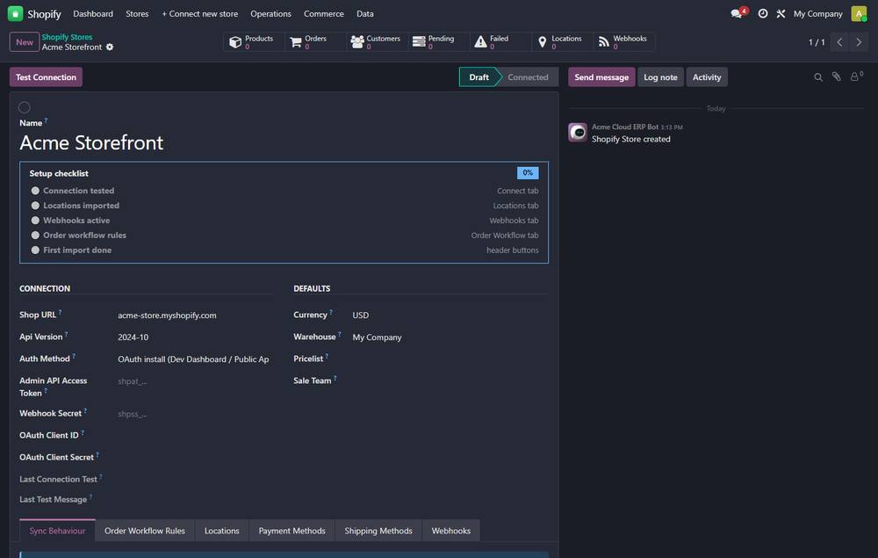878x558 pixels.
Task: Switch to the Order Workflow Rules tab
Action: click(145, 531)
